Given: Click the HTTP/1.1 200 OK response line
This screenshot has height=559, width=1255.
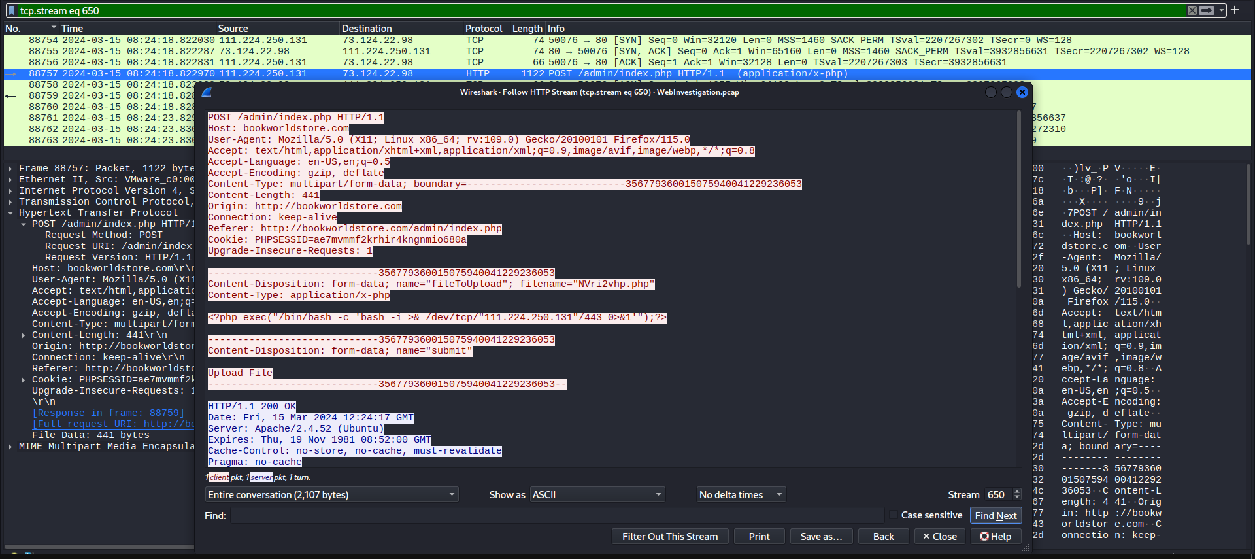Looking at the screenshot, I should click(x=252, y=407).
